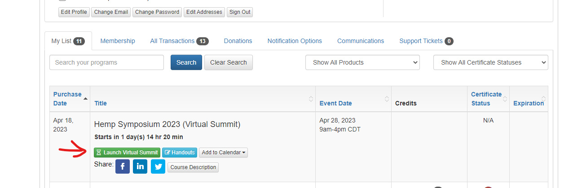
Task: Sort by Event Date column arrows
Action: coord(387,99)
